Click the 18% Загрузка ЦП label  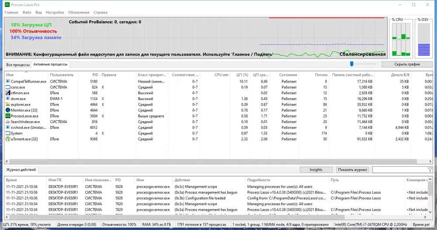[x=31, y=25]
